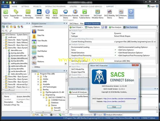Collapse the Analysis Options group
The image size is (160, 121).
point(70,44)
